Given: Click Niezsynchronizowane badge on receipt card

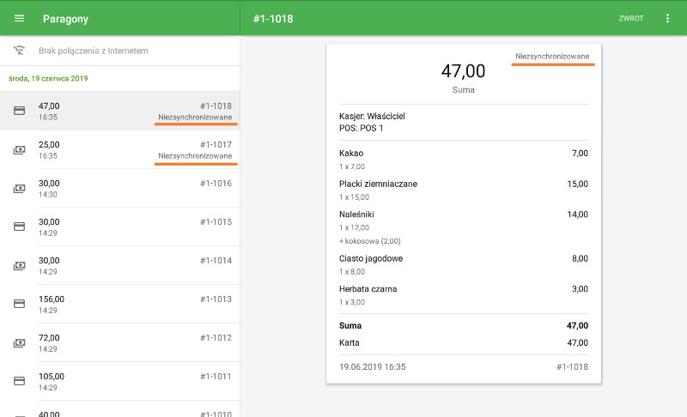Looking at the screenshot, I should point(552,57).
